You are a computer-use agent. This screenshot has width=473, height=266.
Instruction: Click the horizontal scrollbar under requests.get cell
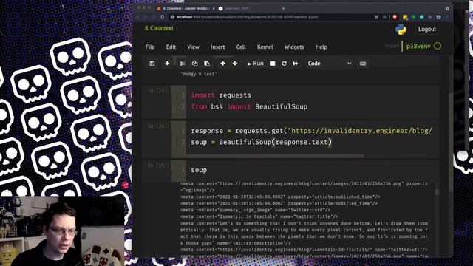(275, 156)
